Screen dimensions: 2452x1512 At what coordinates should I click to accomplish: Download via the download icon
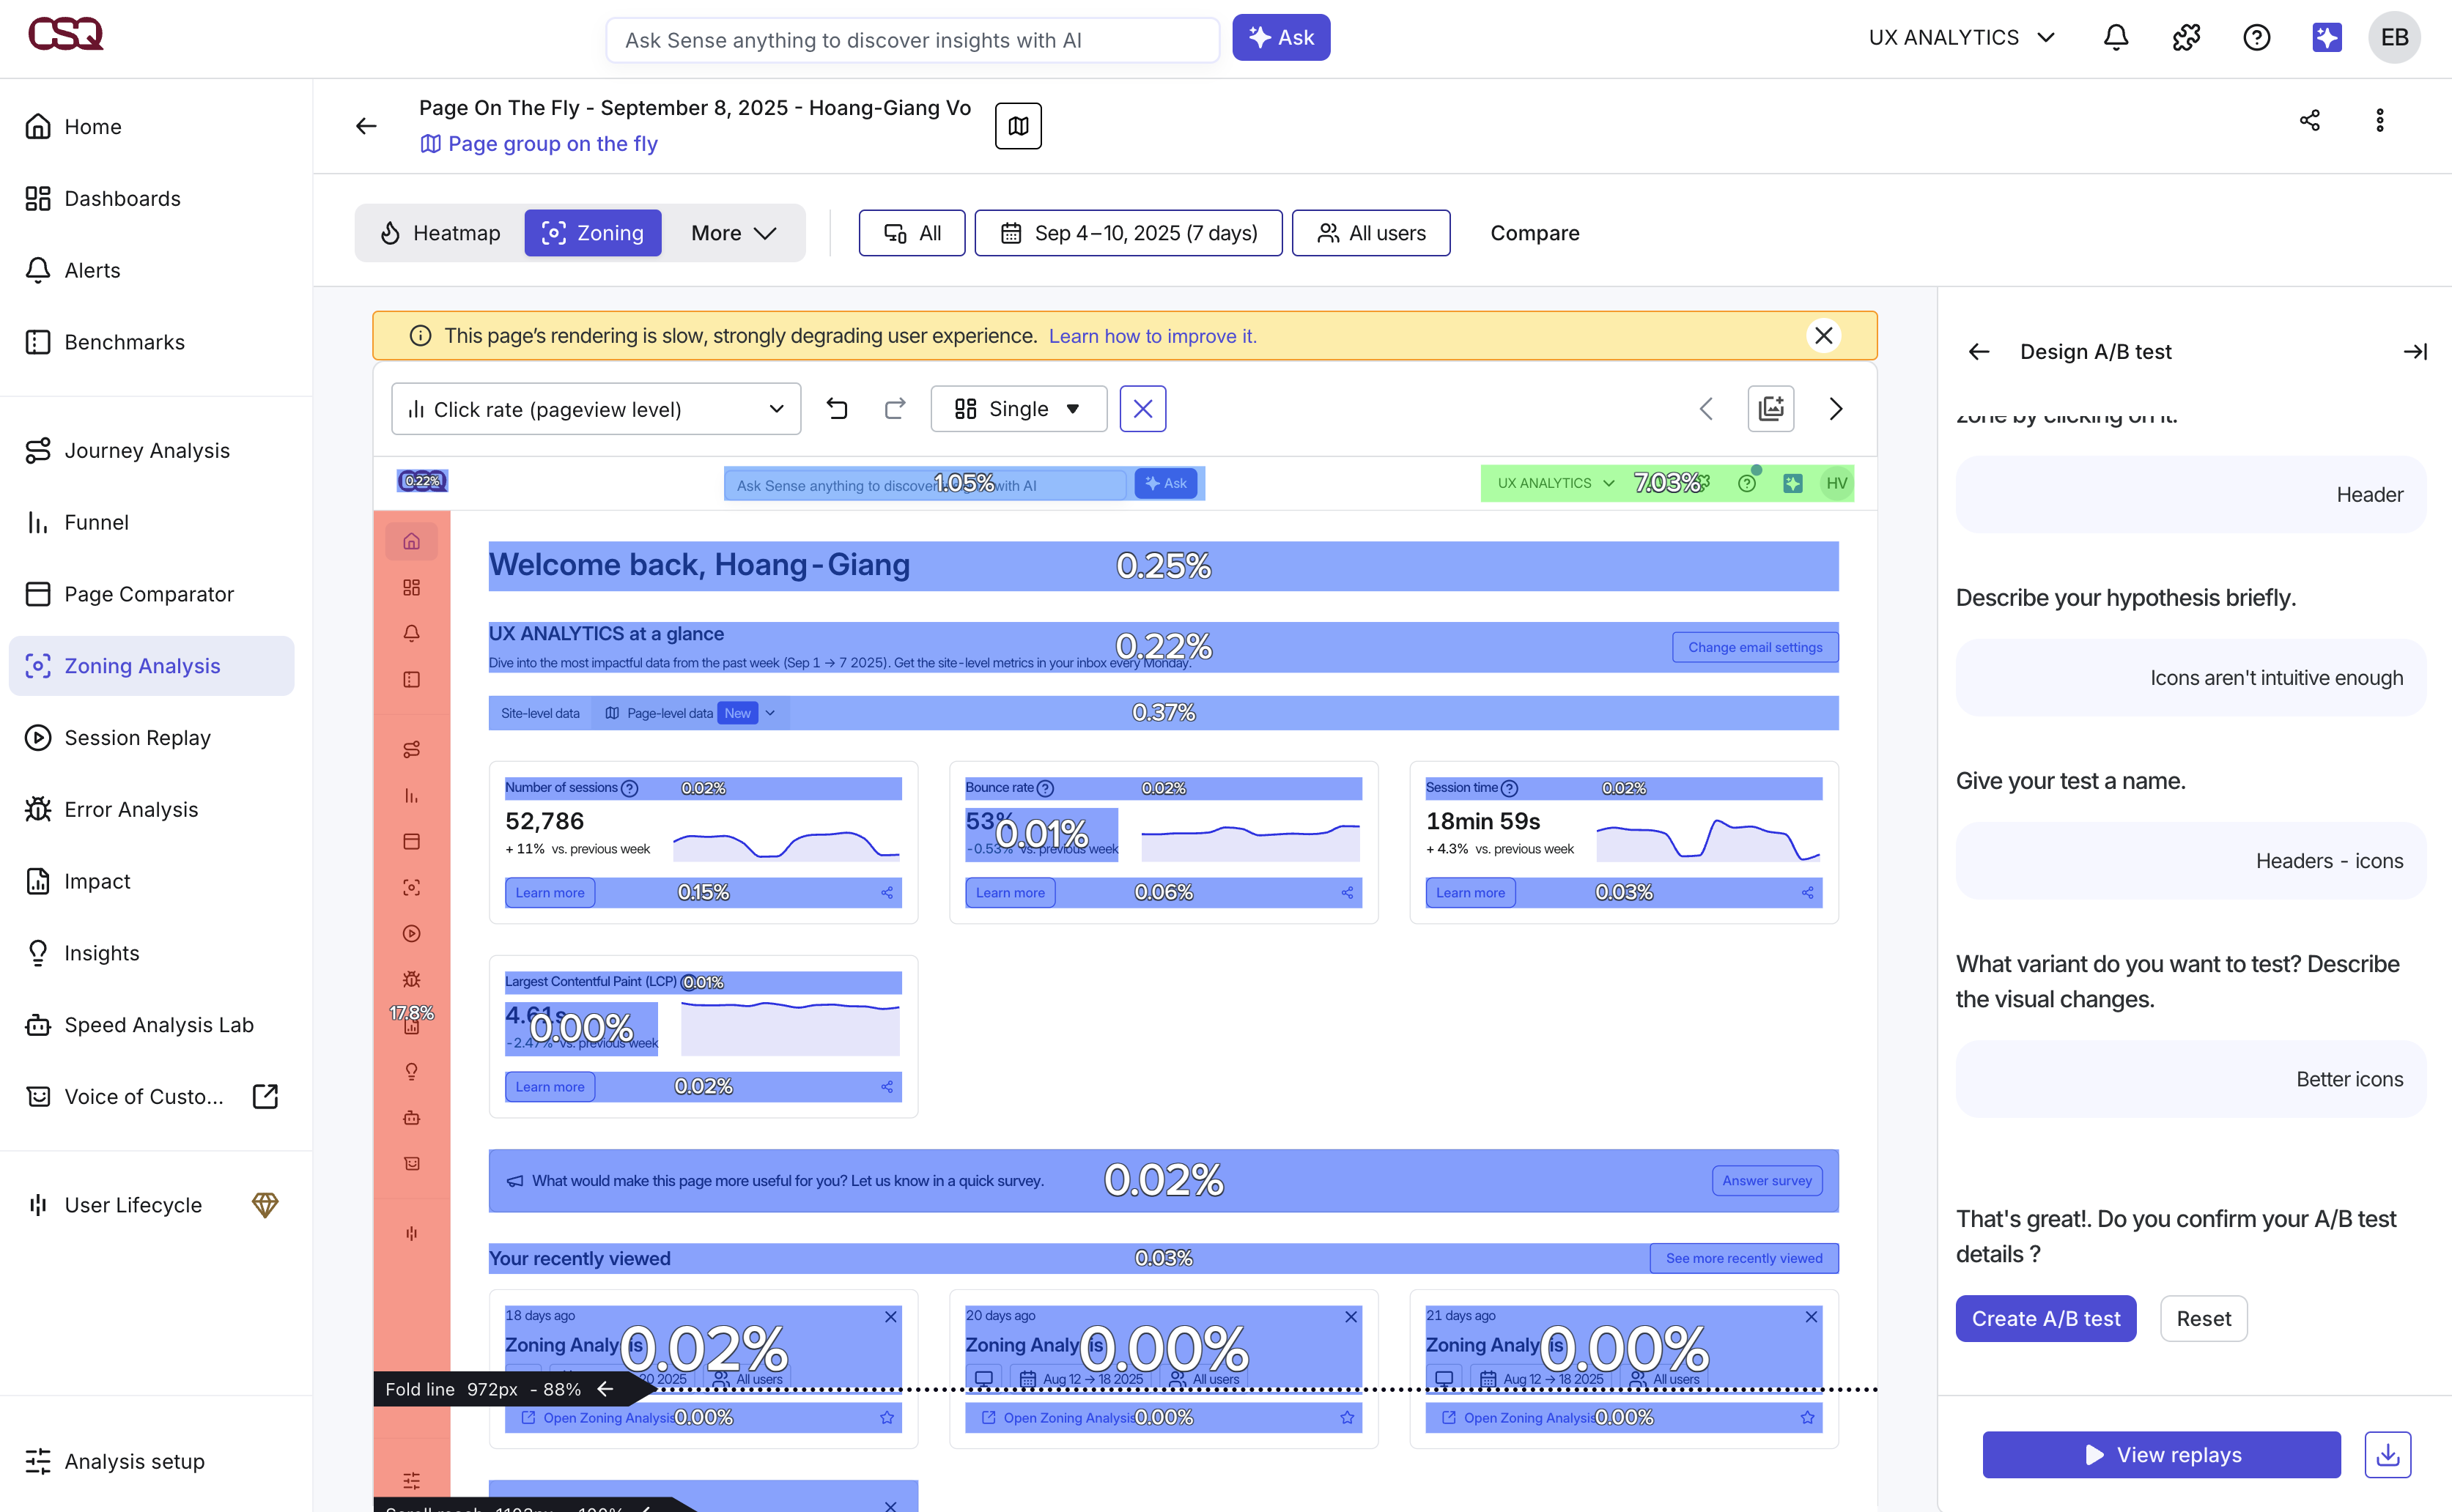pyautogui.click(x=2387, y=1454)
